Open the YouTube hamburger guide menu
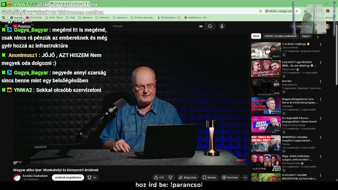The image size is (338, 190). pos(6,26)
